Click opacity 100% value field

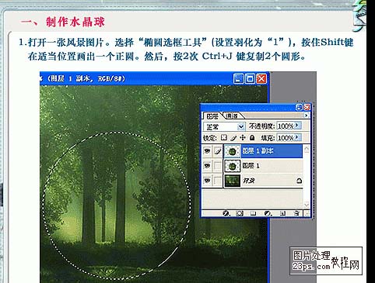286,126
